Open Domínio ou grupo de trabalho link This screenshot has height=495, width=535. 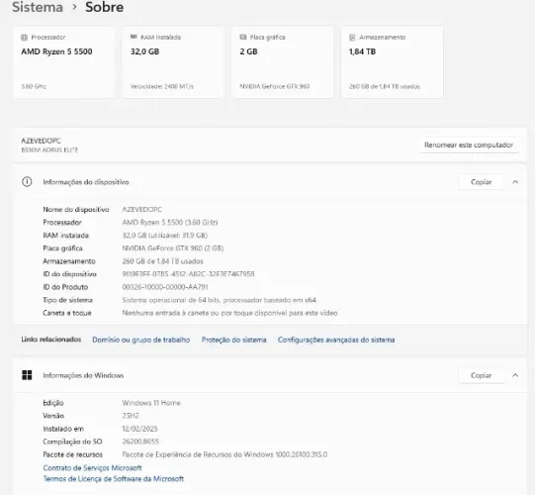140,340
